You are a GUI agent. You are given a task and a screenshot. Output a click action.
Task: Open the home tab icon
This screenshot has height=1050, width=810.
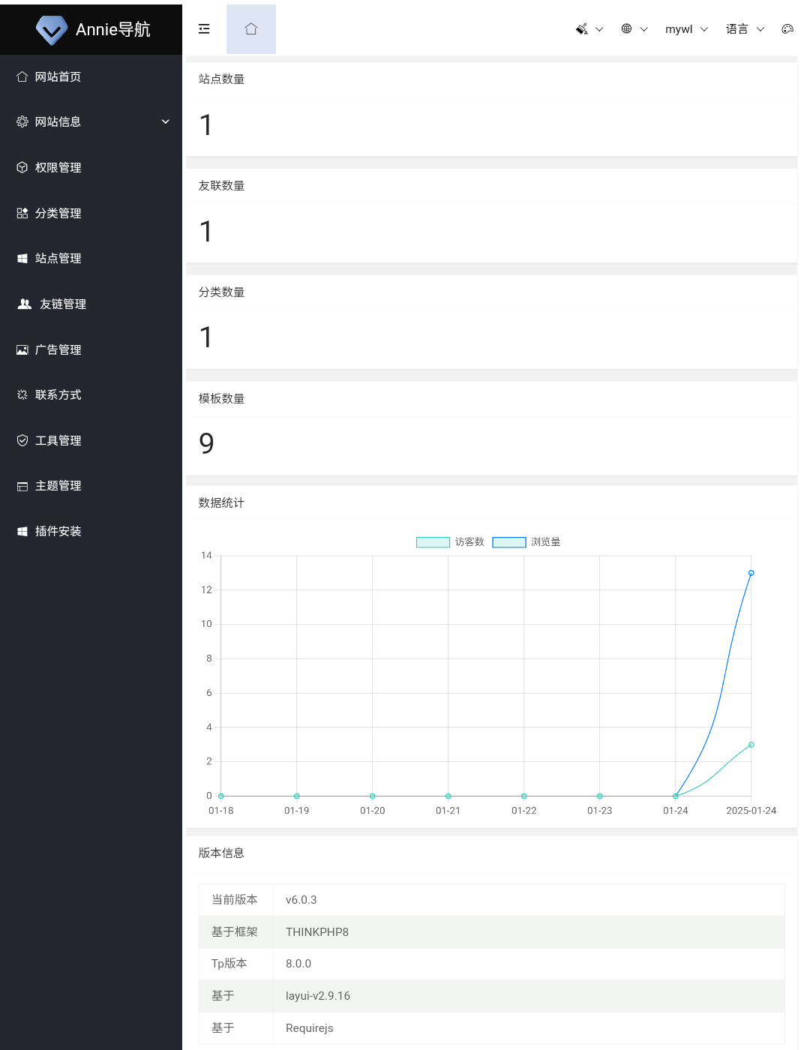tap(251, 29)
